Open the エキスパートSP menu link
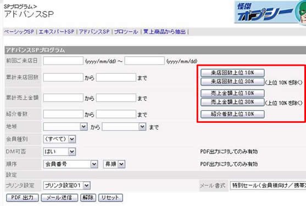The width and height of the screenshot is (306, 206). click(x=57, y=32)
